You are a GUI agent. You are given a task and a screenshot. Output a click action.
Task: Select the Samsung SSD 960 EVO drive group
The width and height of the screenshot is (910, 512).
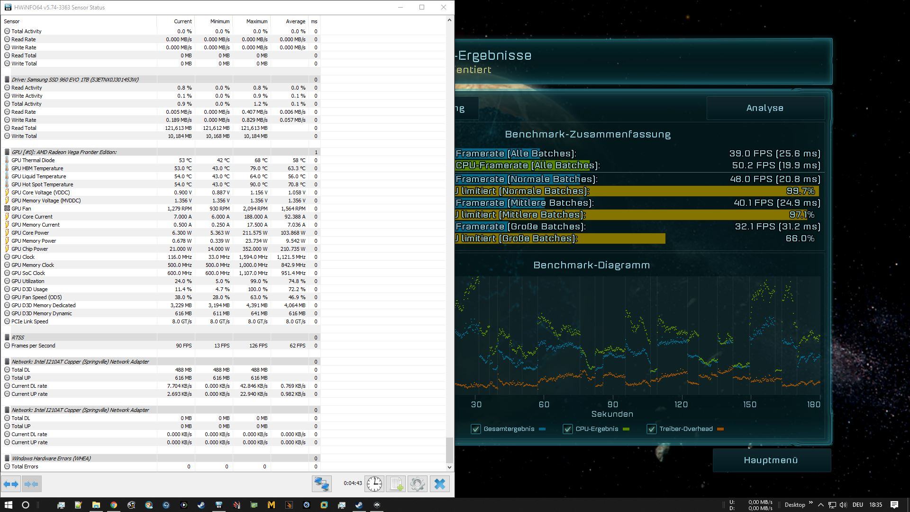(161, 80)
